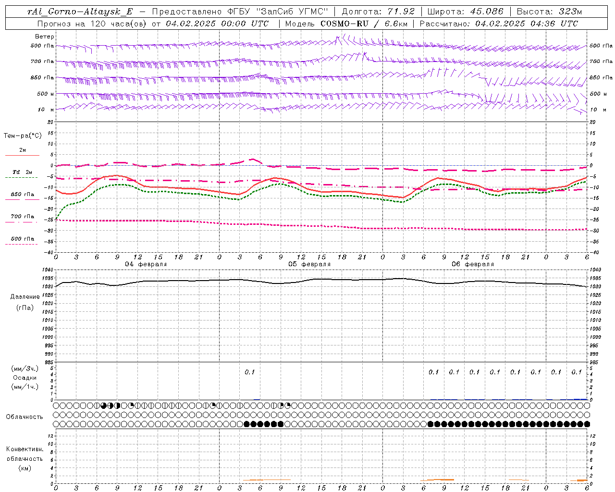Click the (мм/3ч.) precipitation unit label
615x492 pixels.
25,369
